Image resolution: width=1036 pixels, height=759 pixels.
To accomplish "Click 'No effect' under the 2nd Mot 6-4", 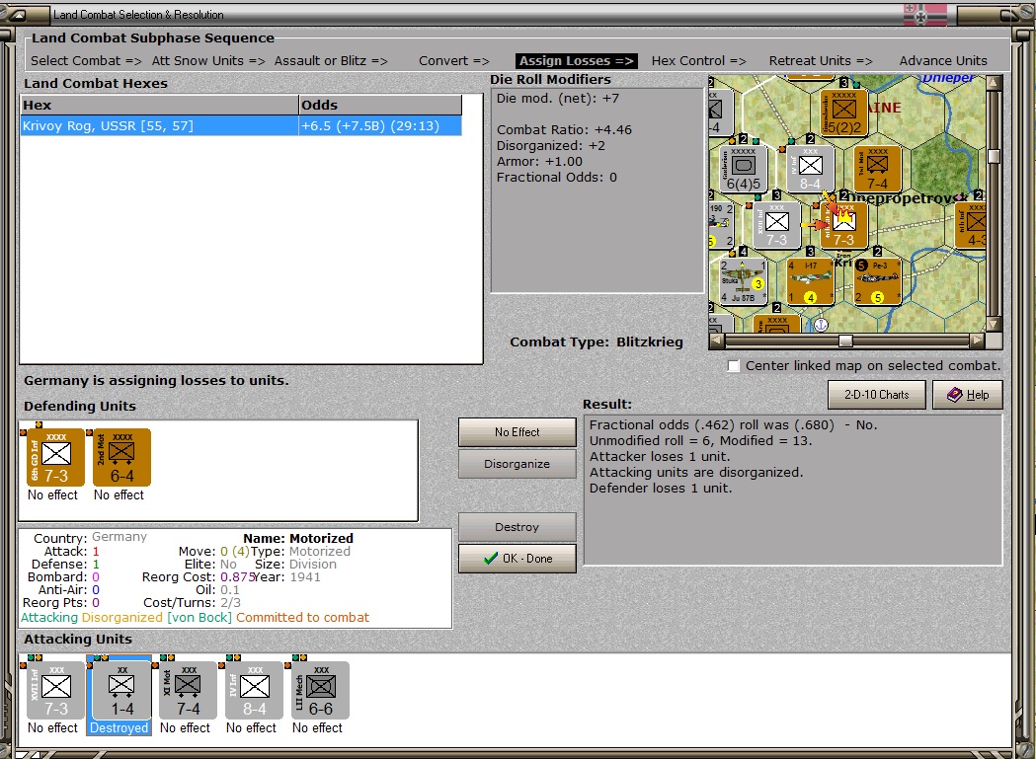I will click(x=119, y=494).
